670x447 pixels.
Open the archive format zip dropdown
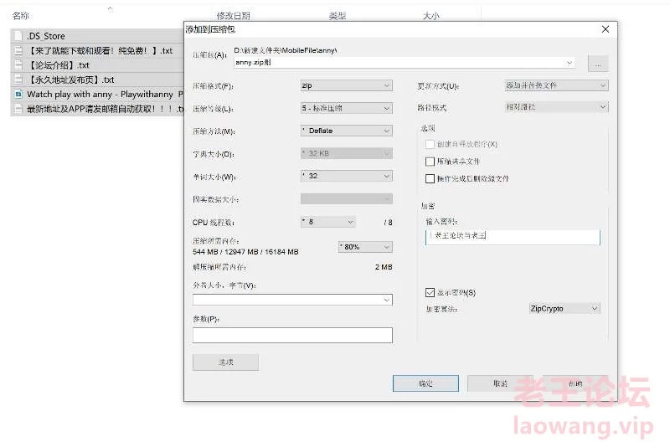346,85
